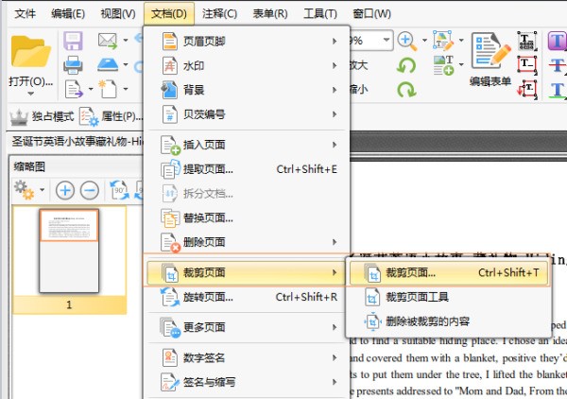Select the 更多页面 menu item
Screen dimensions: 567x399
[x=247, y=327]
